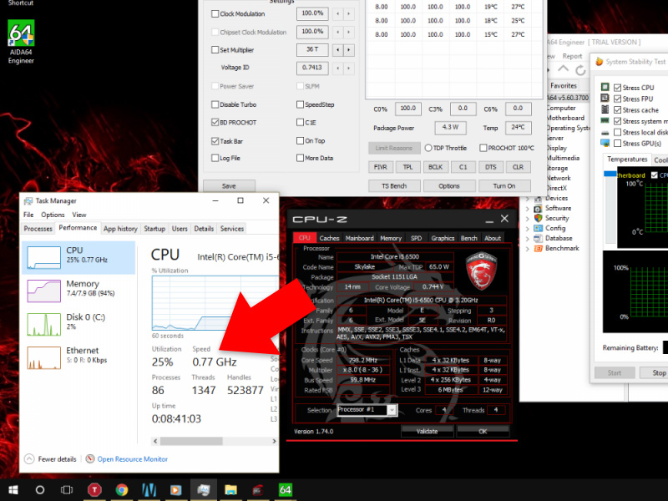Uncheck BD PROCHOT option
The height and width of the screenshot is (501, 668).
pyautogui.click(x=215, y=122)
